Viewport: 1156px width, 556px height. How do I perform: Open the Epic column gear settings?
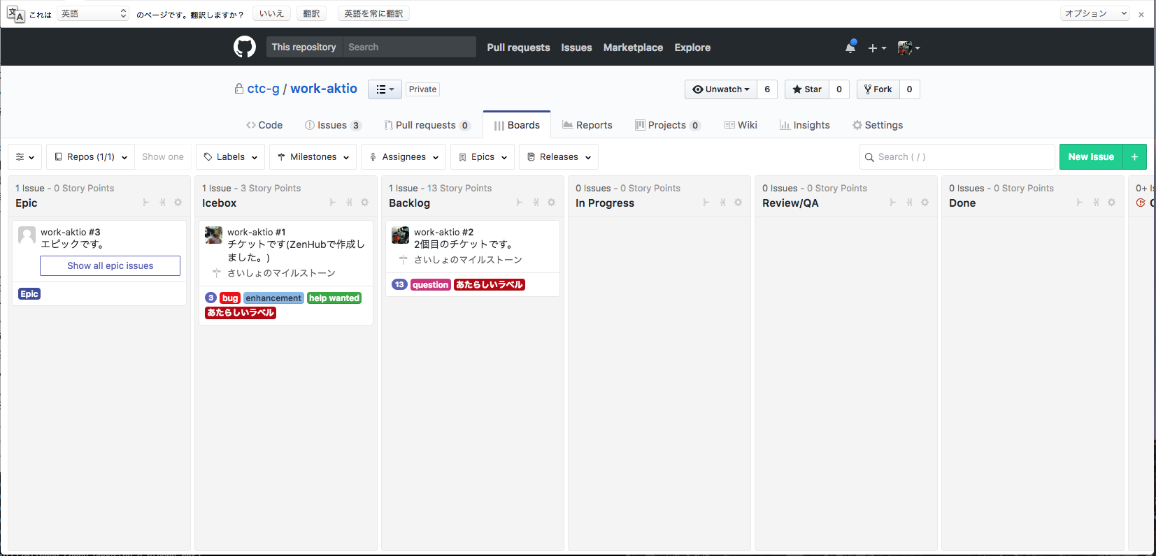[x=178, y=203]
